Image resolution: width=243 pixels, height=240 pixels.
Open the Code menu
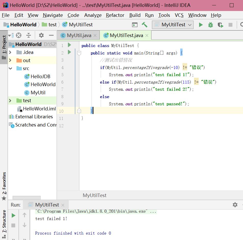point(73,15)
